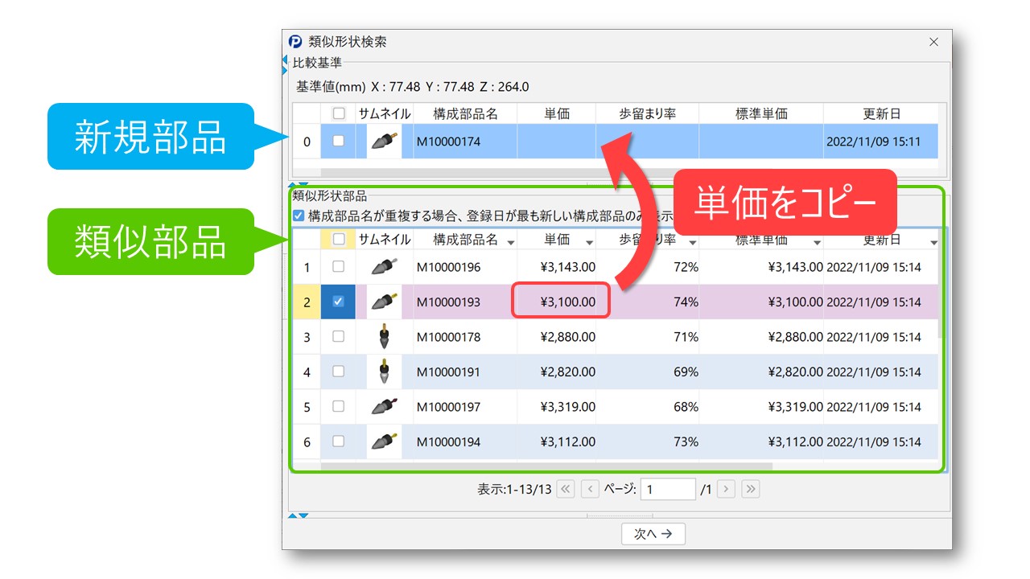The height and width of the screenshot is (579, 1030).
Task: Click the page number input field
Action: (668, 489)
